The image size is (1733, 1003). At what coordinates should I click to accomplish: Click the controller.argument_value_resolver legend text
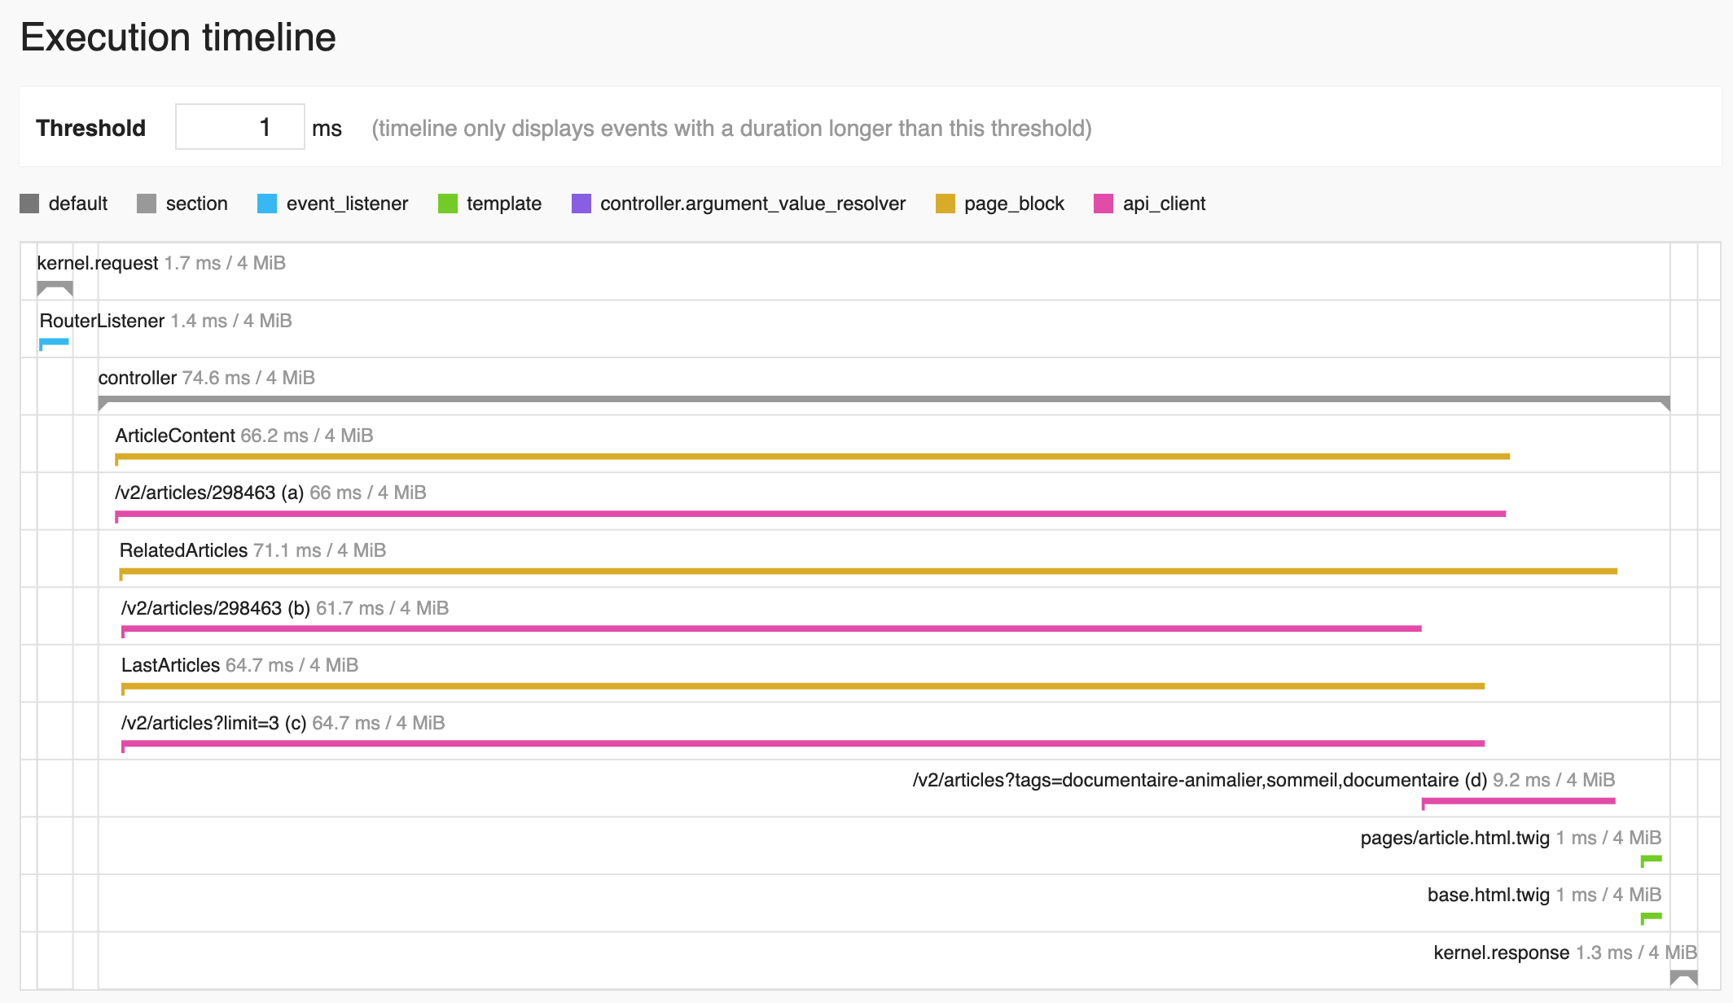coord(753,204)
